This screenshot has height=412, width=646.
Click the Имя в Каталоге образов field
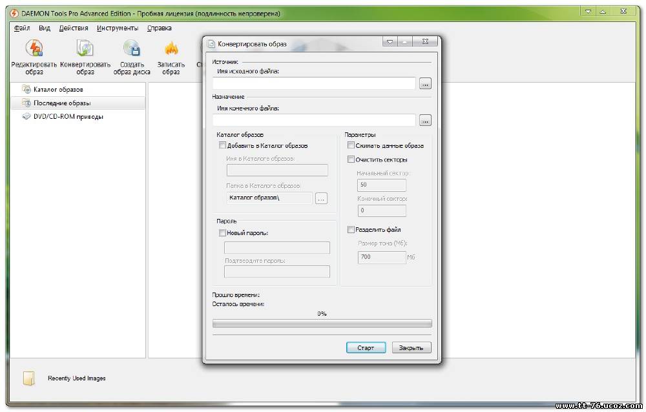click(277, 170)
